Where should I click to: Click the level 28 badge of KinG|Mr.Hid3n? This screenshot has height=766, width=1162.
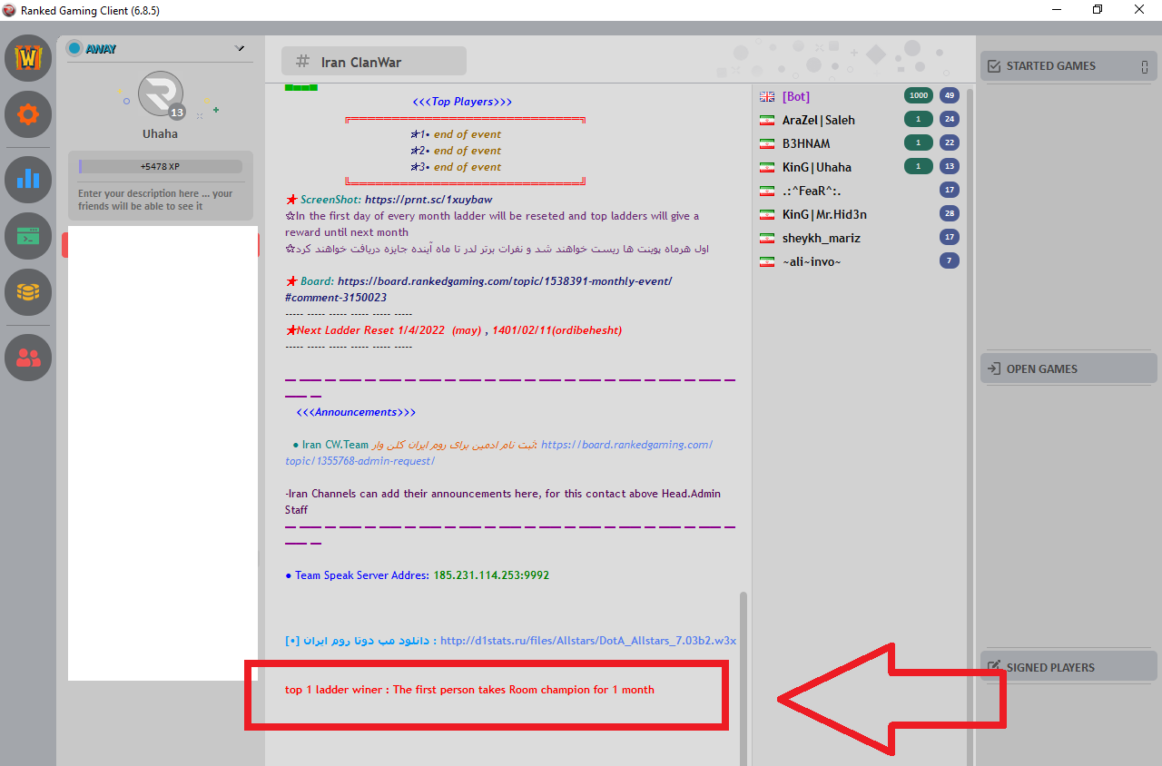tap(950, 213)
